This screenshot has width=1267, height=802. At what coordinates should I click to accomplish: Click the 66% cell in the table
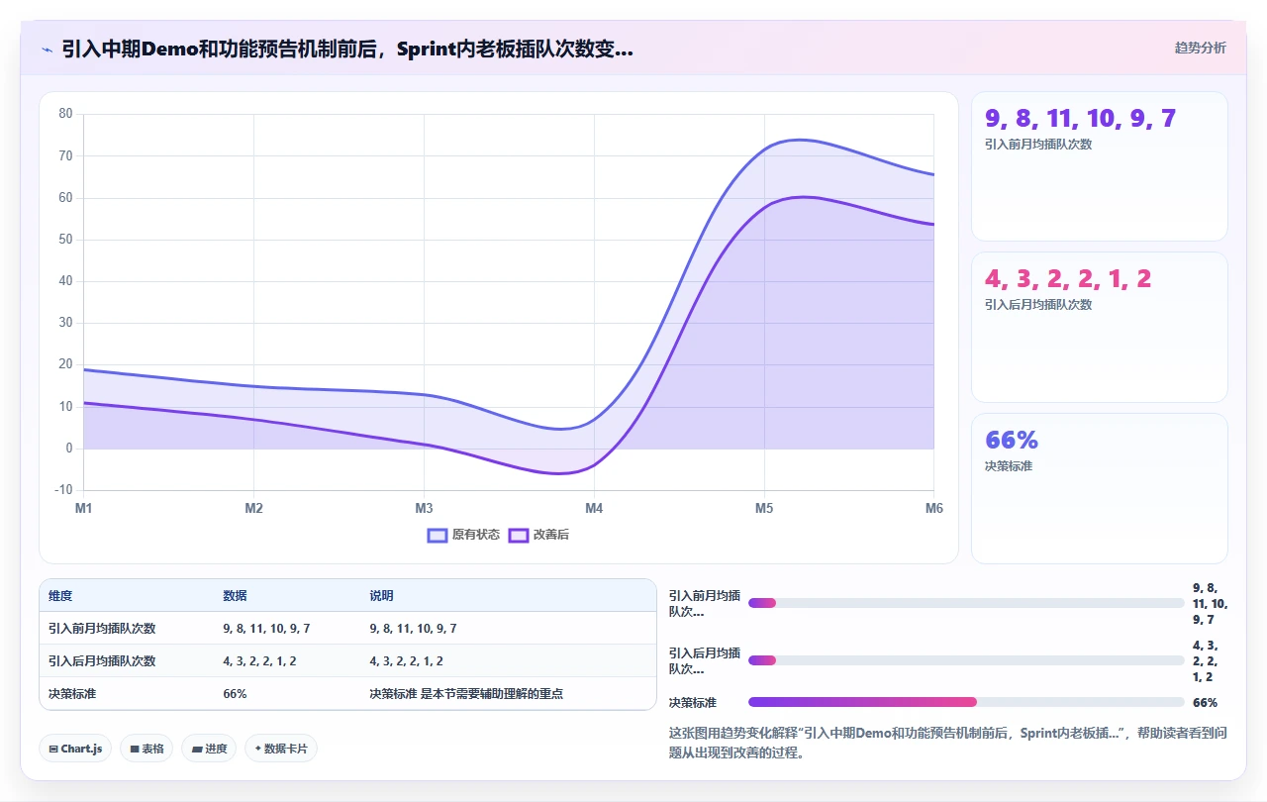point(235,694)
